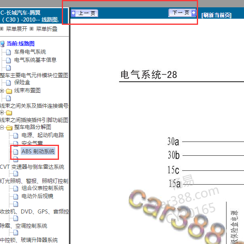244x244 pixels.
Task: Click the page icon above 灯光照明、警报 entry
Action: coord(16,174)
